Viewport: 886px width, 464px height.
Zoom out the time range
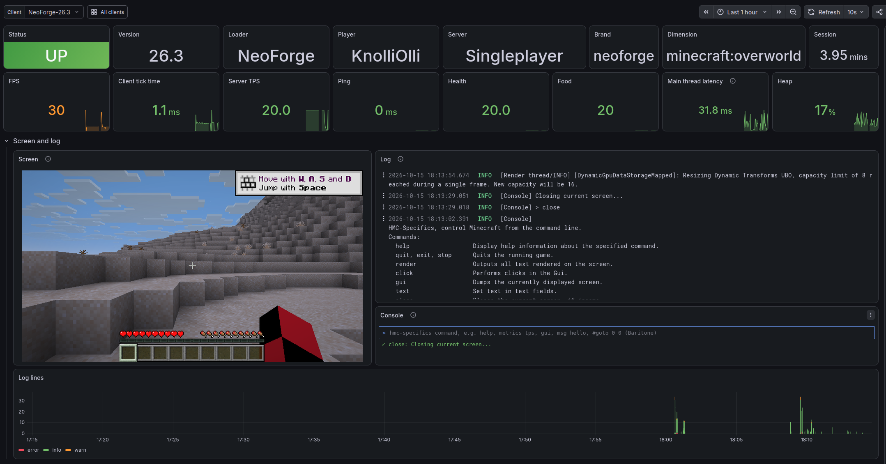793,12
